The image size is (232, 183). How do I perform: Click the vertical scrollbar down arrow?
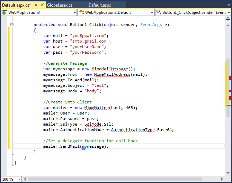pyautogui.click(x=228, y=173)
